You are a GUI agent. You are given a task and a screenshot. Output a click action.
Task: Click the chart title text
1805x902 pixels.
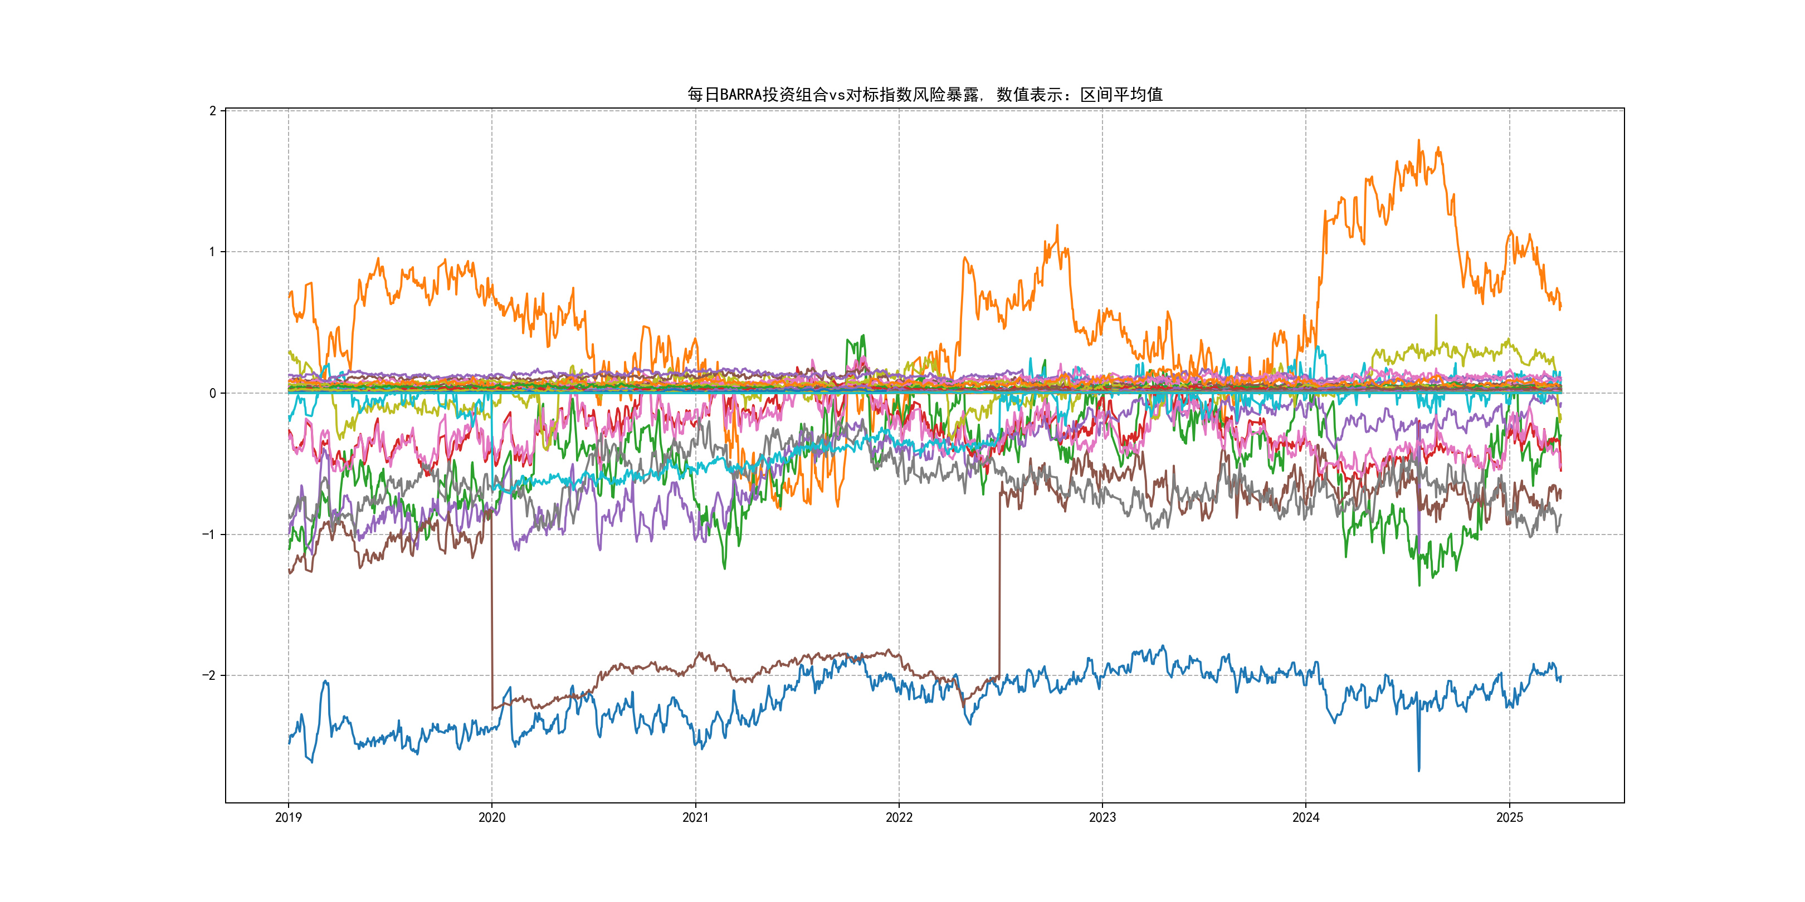924,95
